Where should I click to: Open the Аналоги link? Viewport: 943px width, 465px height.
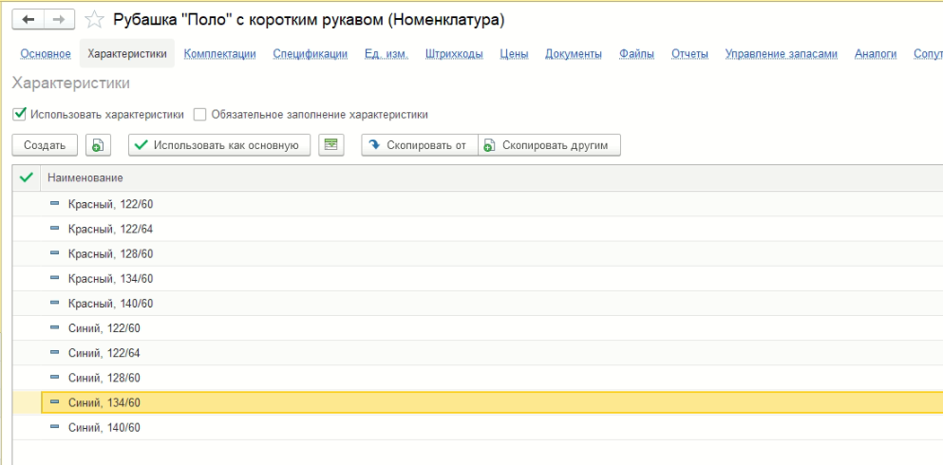click(x=876, y=54)
